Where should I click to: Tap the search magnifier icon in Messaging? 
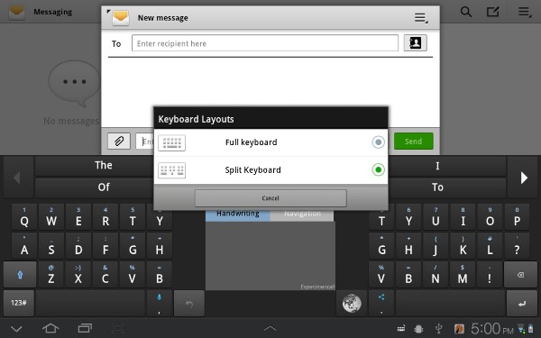(466, 12)
